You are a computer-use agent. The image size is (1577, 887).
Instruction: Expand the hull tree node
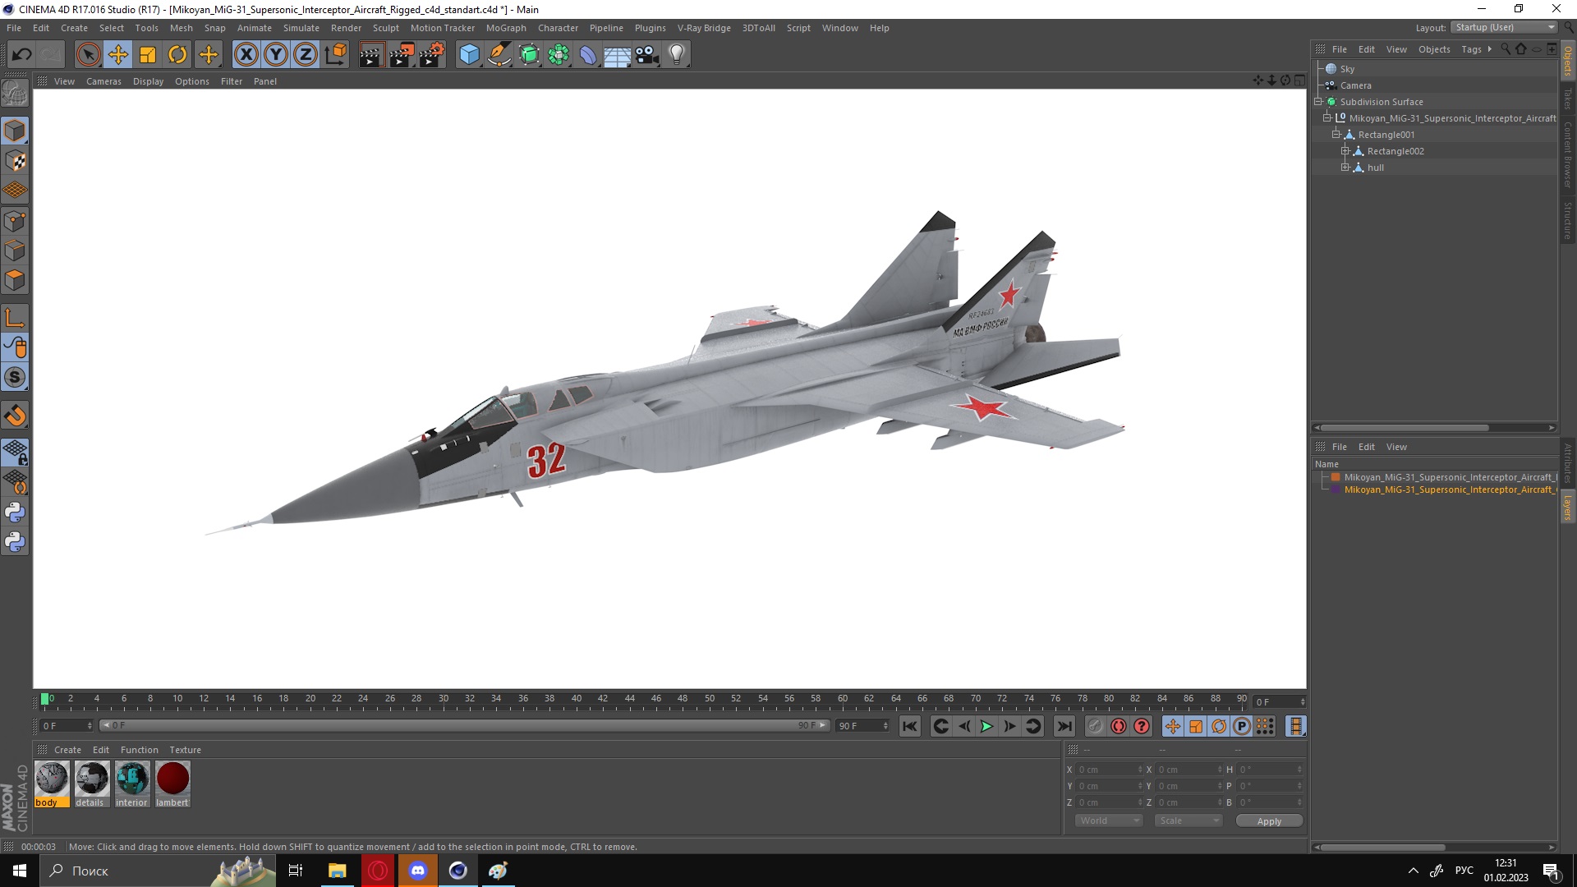coord(1345,168)
